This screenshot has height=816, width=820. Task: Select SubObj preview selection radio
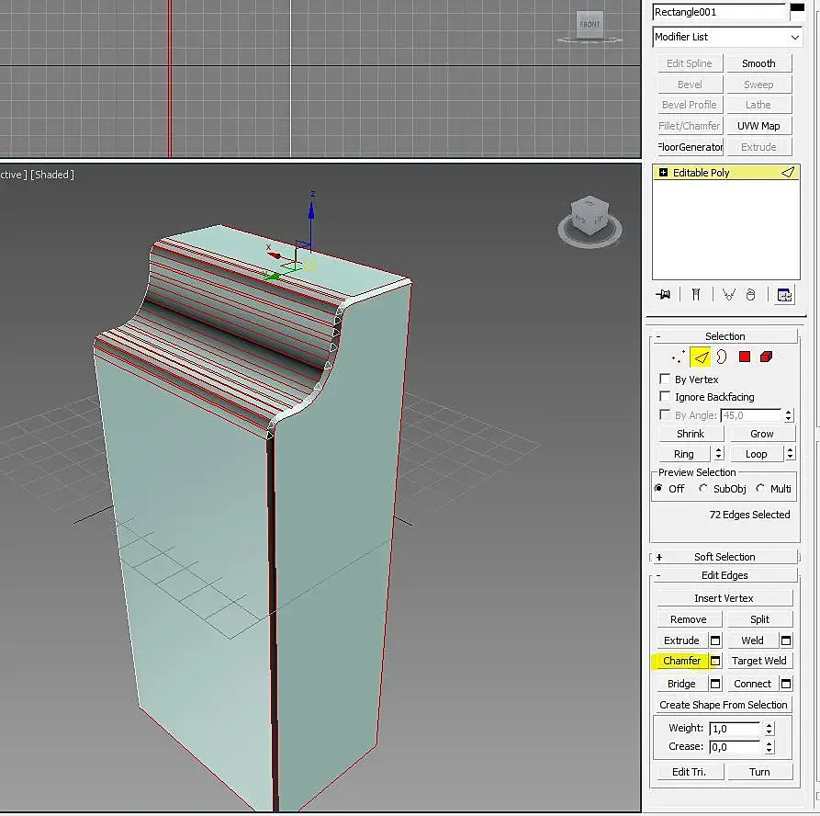point(703,488)
